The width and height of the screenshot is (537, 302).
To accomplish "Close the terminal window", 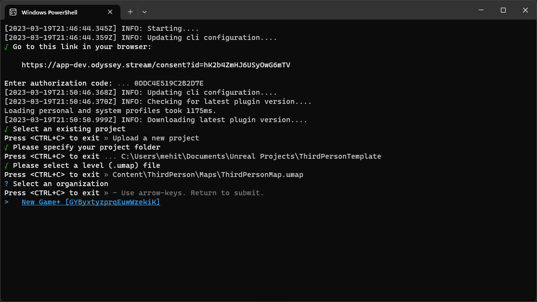I will [x=525, y=10].
